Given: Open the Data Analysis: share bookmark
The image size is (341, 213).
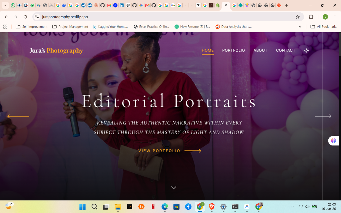Looking at the screenshot, I should click(233, 27).
